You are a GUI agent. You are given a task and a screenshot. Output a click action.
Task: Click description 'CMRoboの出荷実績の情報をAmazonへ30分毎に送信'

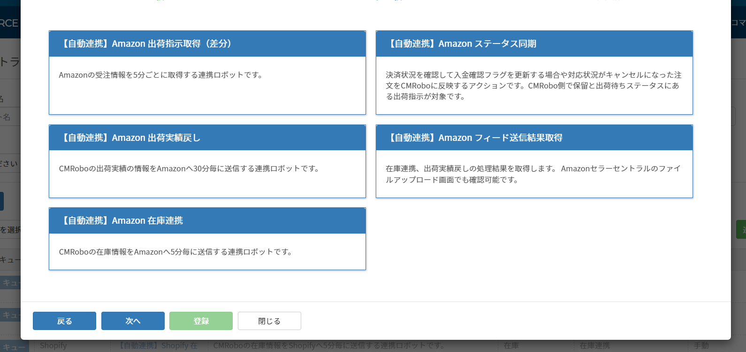point(190,169)
